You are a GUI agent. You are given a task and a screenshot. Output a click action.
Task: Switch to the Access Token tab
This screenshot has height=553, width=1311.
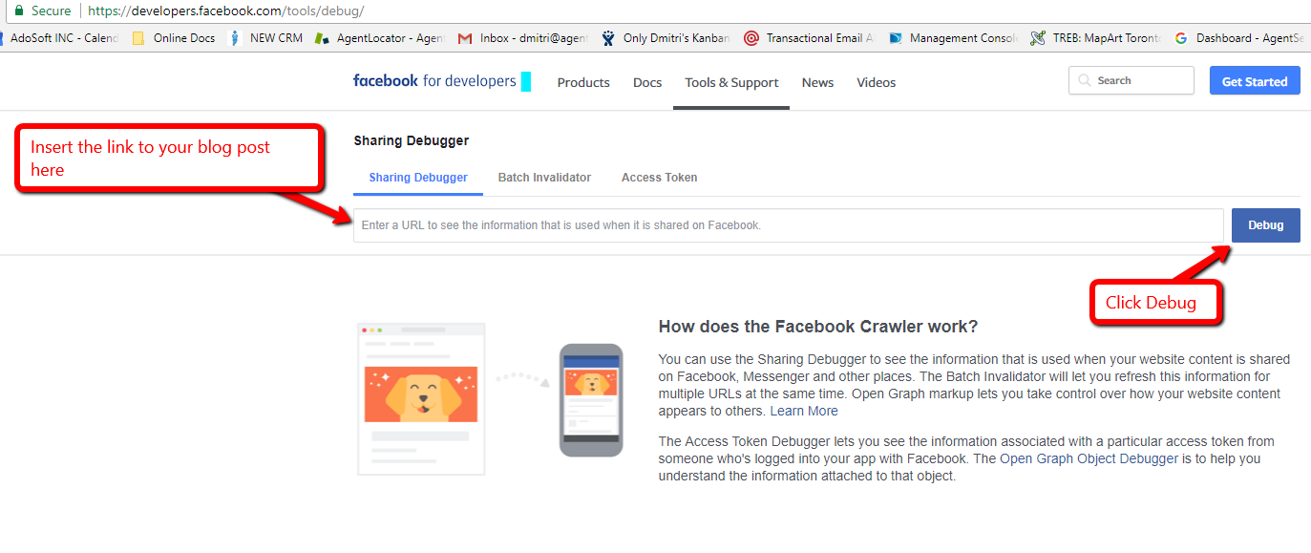click(659, 178)
